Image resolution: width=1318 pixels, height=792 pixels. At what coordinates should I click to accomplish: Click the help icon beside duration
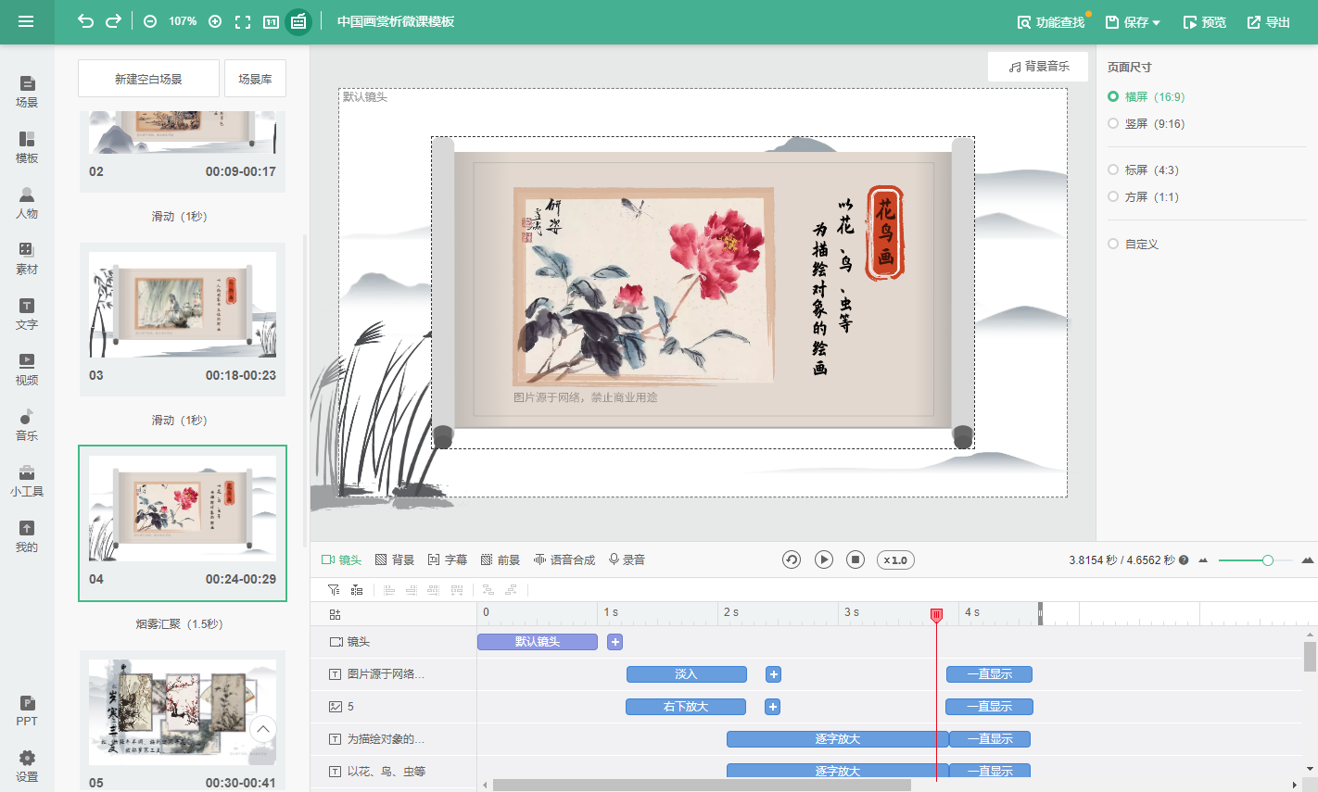[1184, 560]
